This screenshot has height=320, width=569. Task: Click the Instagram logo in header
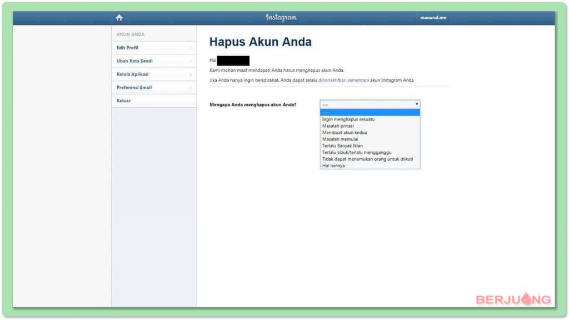[x=281, y=17]
